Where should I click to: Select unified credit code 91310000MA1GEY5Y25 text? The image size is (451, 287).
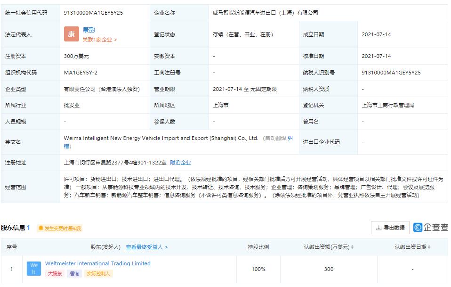coord(93,13)
